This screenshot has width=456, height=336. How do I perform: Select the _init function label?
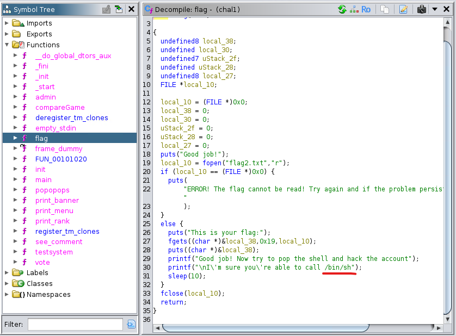42,76
